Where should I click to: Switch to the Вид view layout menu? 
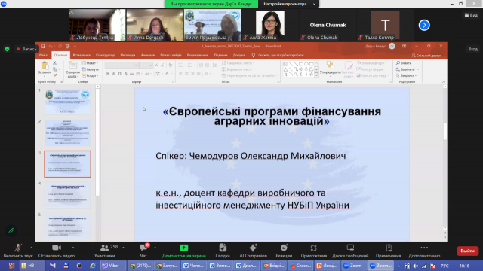click(471, 15)
